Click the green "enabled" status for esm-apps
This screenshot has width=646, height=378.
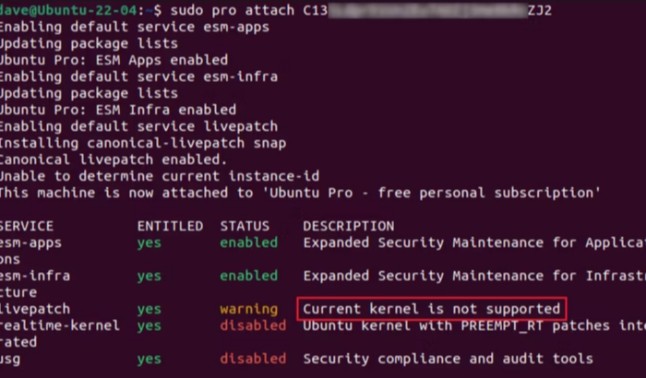tap(248, 242)
